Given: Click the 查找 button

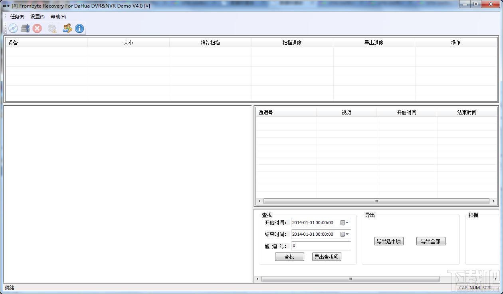Looking at the screenshot, I should coord(289,257).
